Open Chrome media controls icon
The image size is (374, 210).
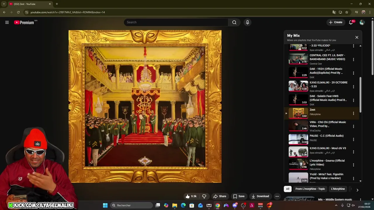point(356,12)
